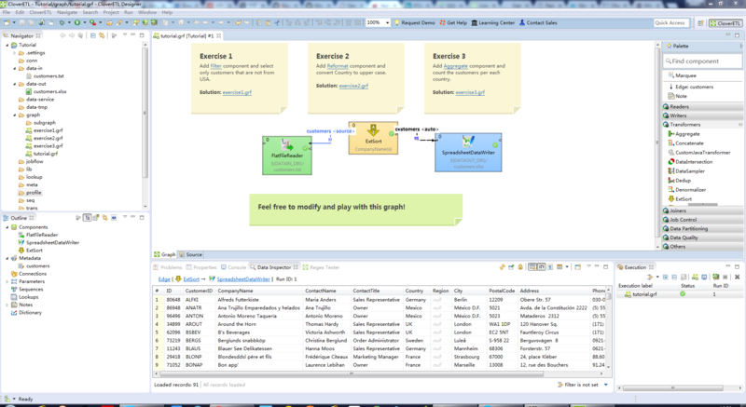The height and width of the screenshot is (407, 746).
Task: Open the Filter is not set dropdown
Action: [x=605, y=385]
